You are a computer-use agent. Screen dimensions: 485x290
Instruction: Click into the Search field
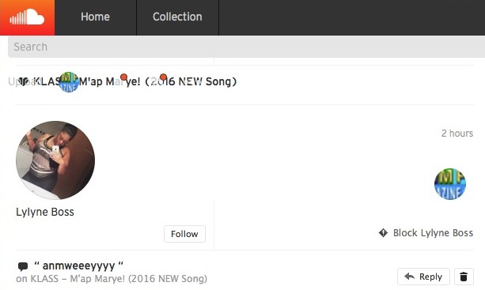(247, 47)
